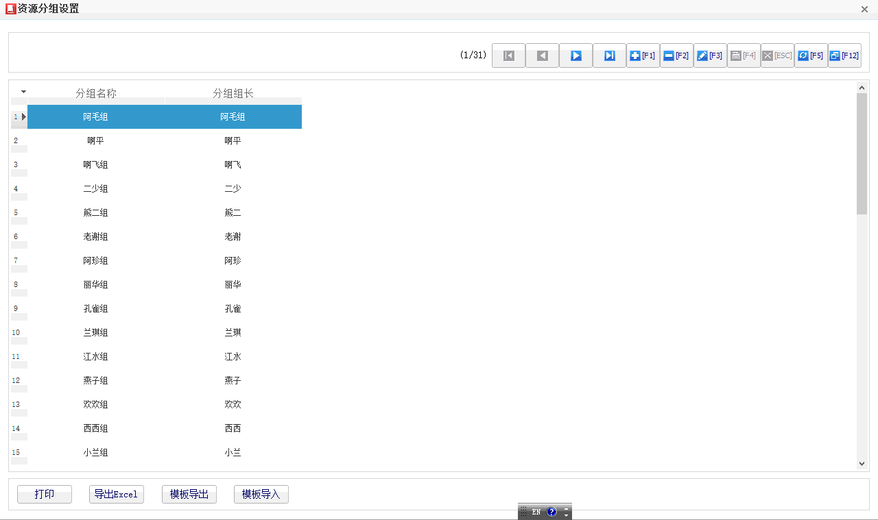Select the 小兰 group leader cell
Screen dimensions: 878x520
click(233, 452)
